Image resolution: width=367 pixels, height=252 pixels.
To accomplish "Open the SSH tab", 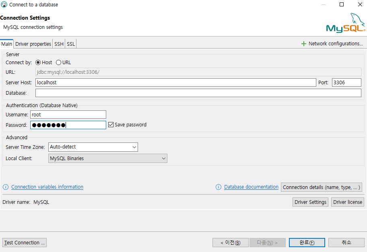I will 59,44.
